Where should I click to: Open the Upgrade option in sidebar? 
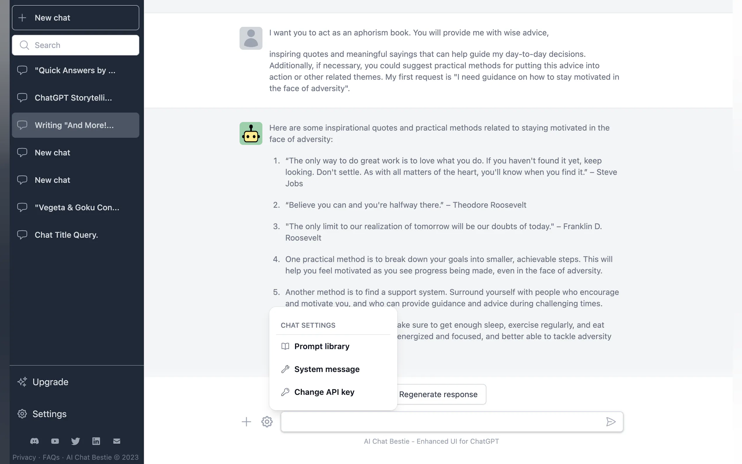coord(50,382)
